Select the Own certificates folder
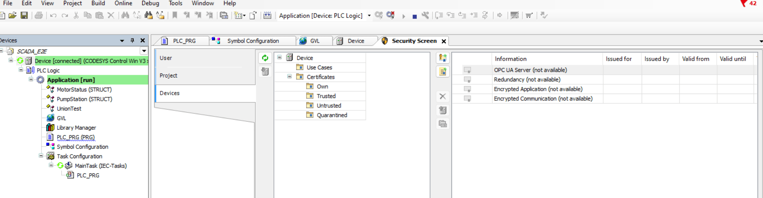Screen dimensions: 763x198 (322, 86)
